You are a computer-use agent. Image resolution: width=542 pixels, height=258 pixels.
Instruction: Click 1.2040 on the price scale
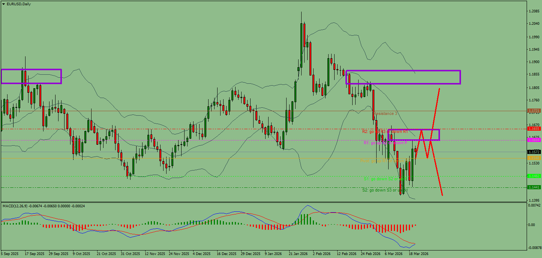pyautogui.click(x=534, y=24)
